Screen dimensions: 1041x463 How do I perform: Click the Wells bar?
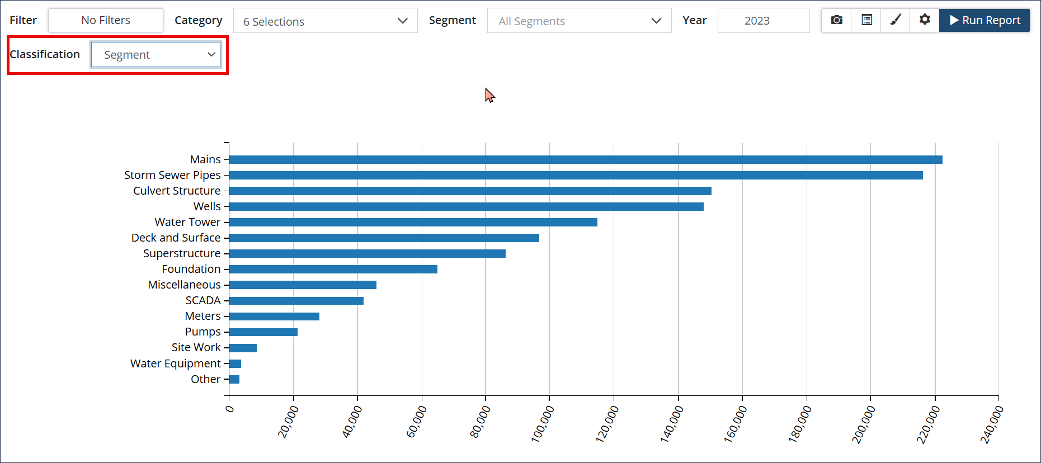466,207
